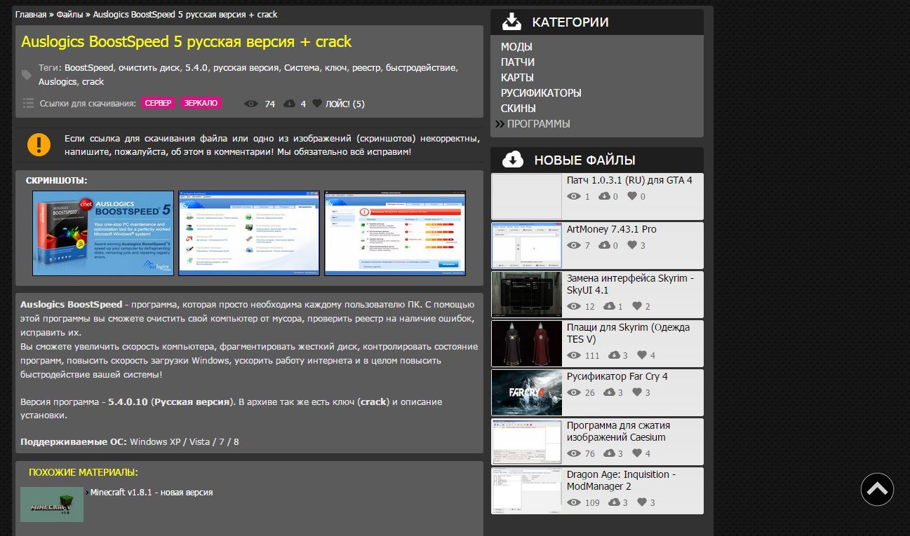Click the очистить диск tag link
Screen dimensions: 910x536
(x=149, y=68)
